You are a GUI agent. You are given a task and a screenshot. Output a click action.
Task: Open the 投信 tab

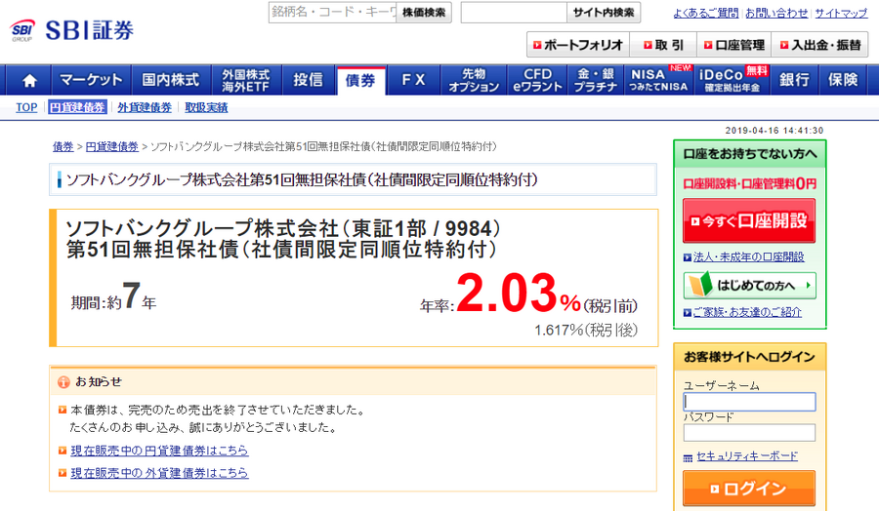pyautogui.click(x=309, y=80)
